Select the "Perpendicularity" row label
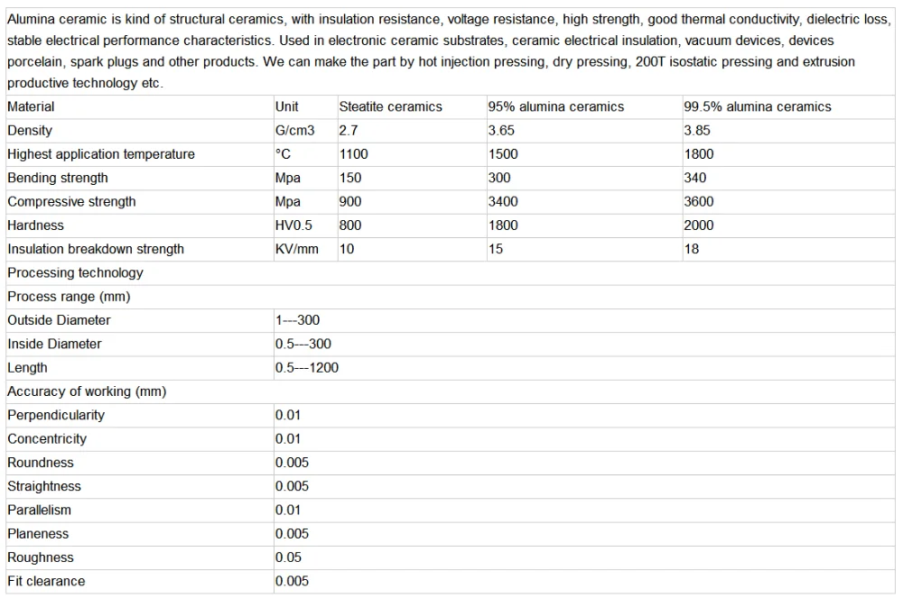Viewport: 903px width, 598px height. coord(56,415)
